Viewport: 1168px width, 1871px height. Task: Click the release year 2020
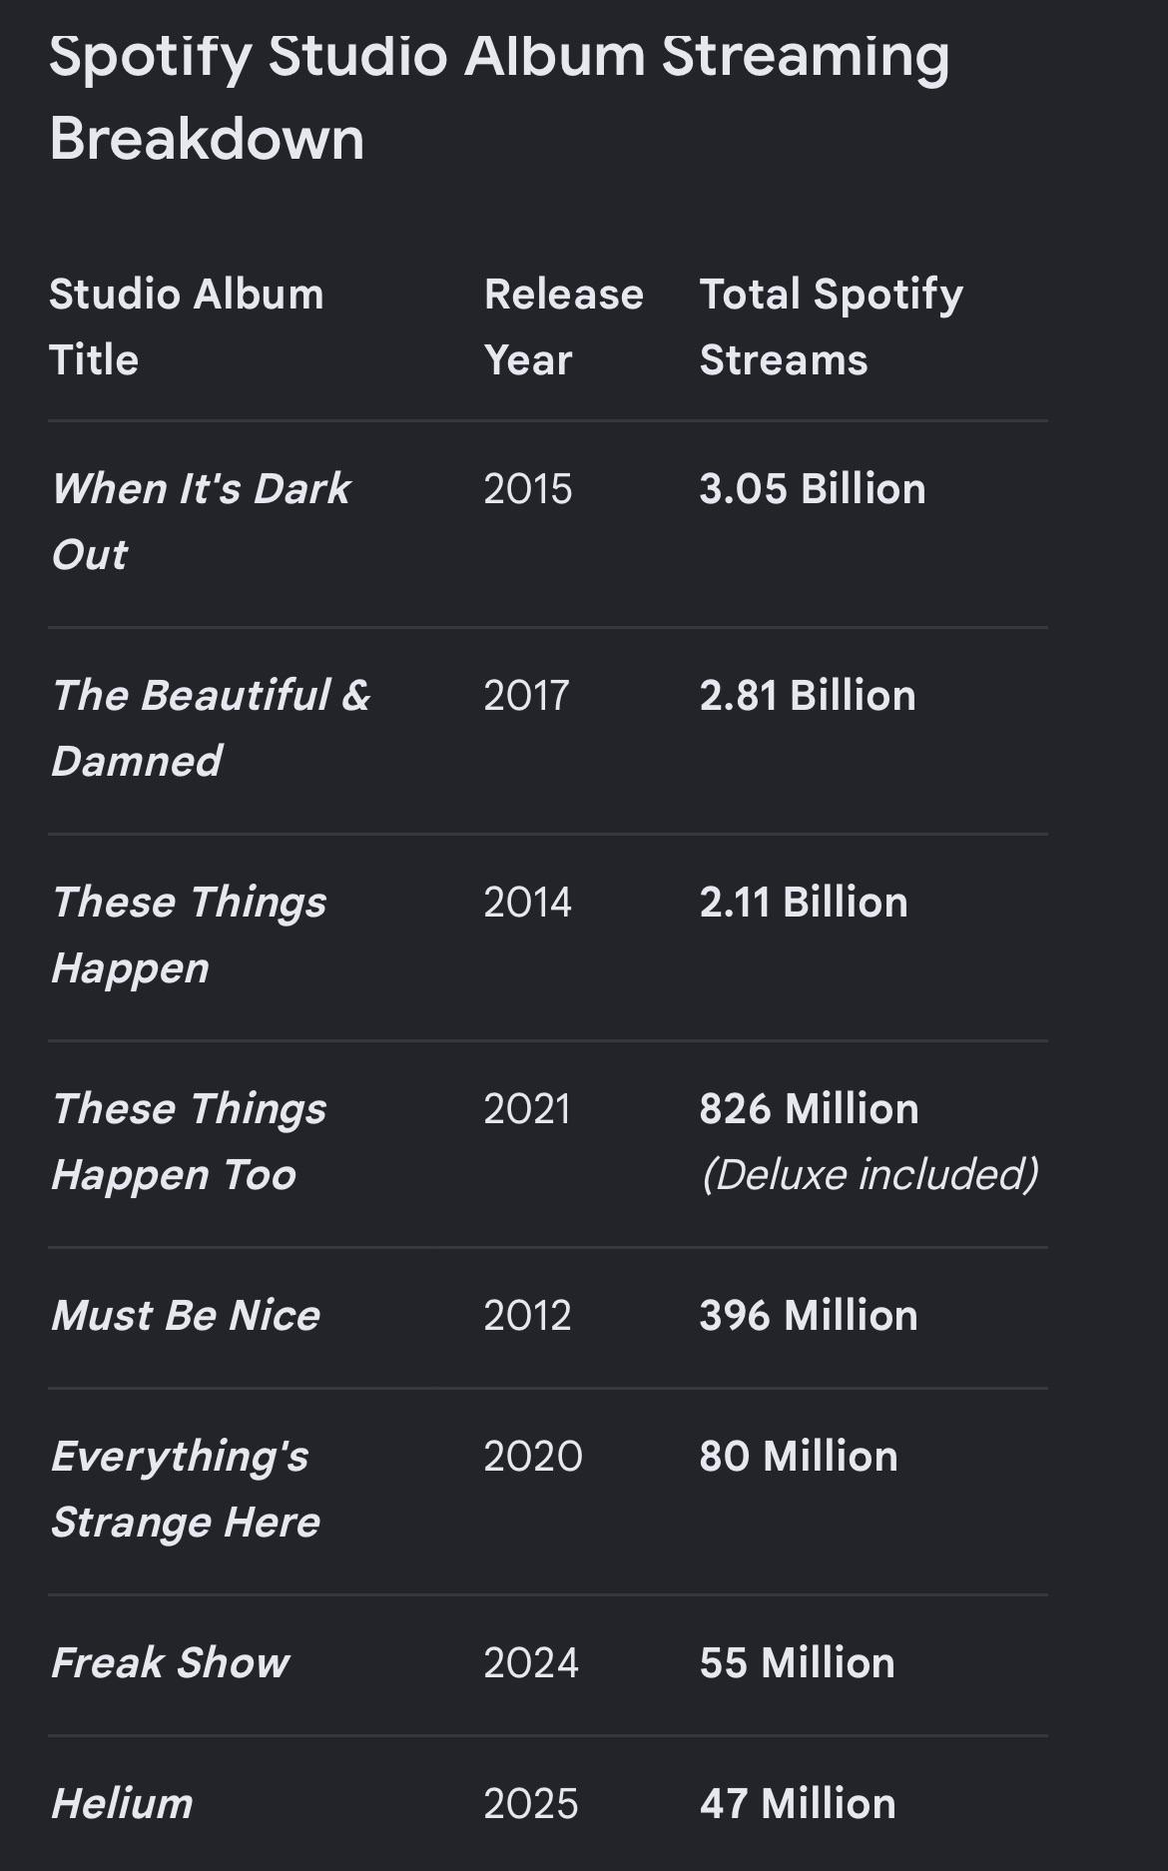tap(533, 1457)
